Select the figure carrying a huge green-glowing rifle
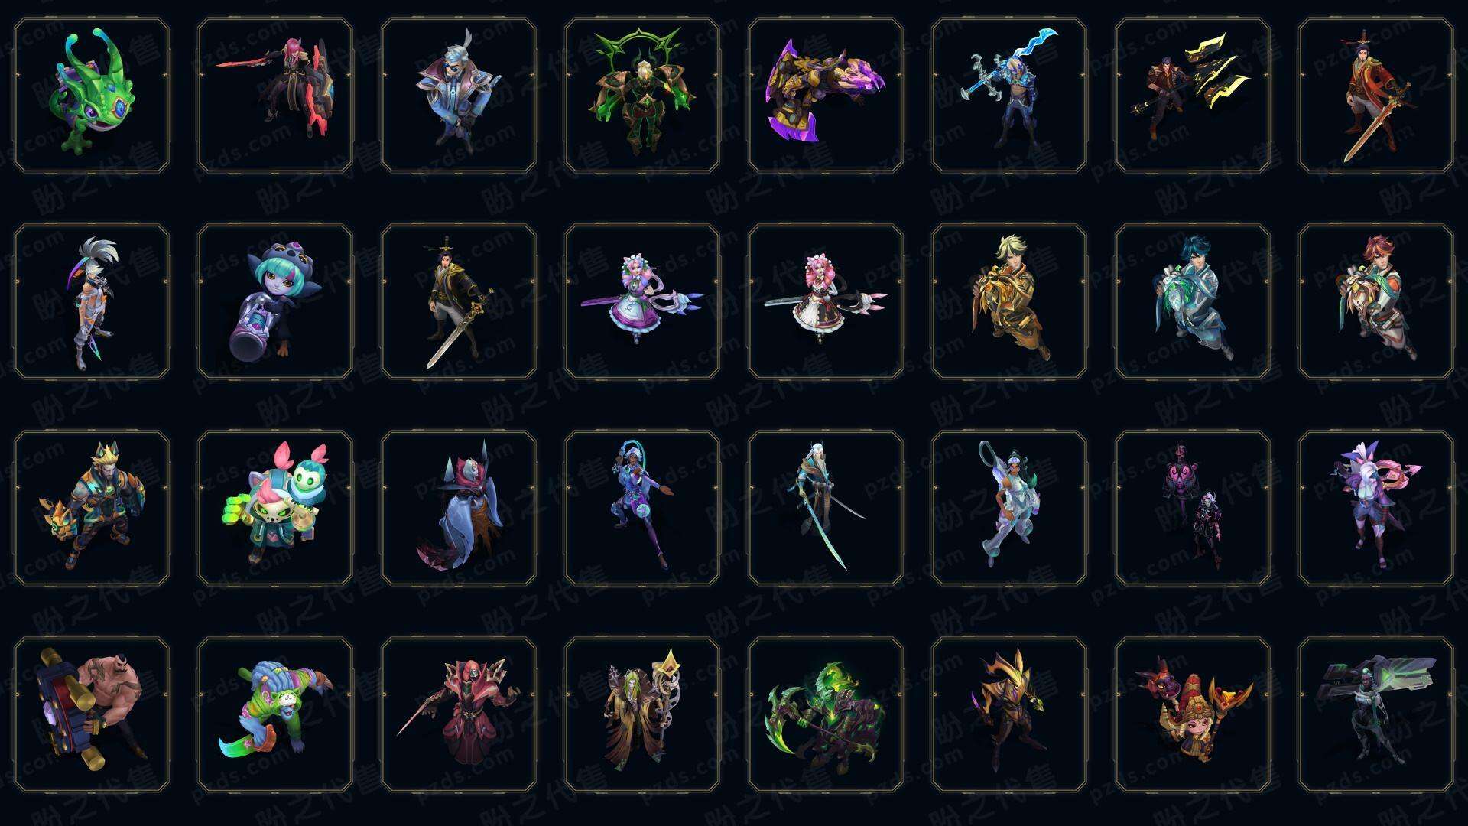 (1376, 714)
